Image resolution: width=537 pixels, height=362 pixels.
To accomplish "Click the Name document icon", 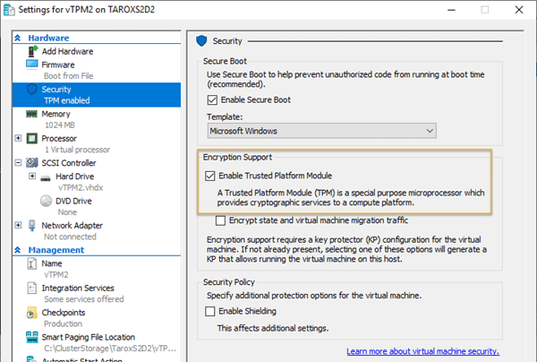I will pyautogui.click(x=31, y=263).
